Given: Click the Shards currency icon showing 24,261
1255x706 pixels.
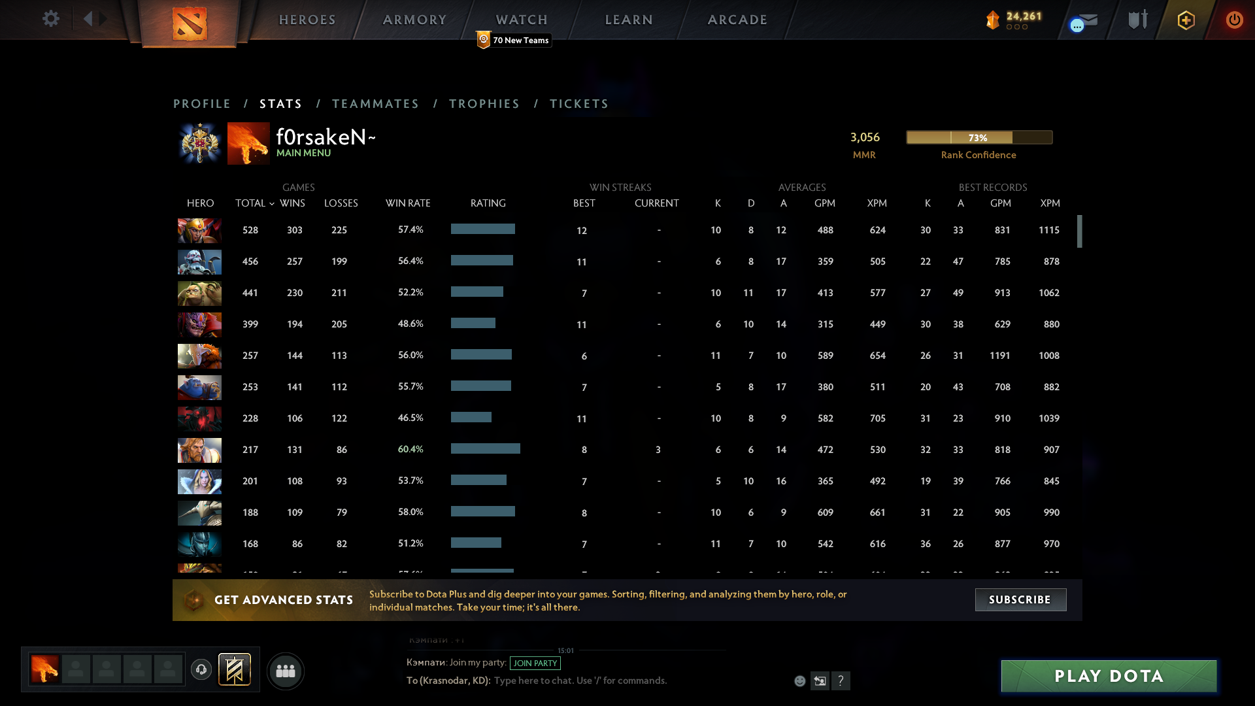Looking at the screenshot, I should 994,20.
